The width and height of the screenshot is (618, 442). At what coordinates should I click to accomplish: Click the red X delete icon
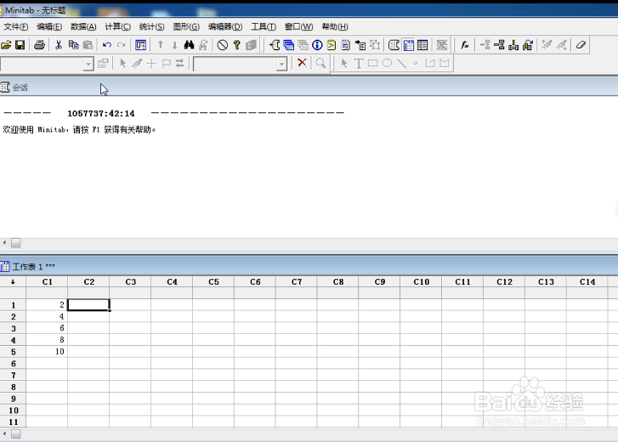coord(302,63)
